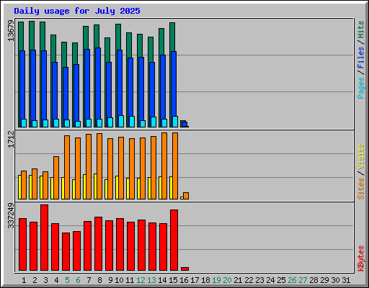
Task: Click the orange Visits bar for day 5
Action: pyautogui.click(x=67, y=167)
